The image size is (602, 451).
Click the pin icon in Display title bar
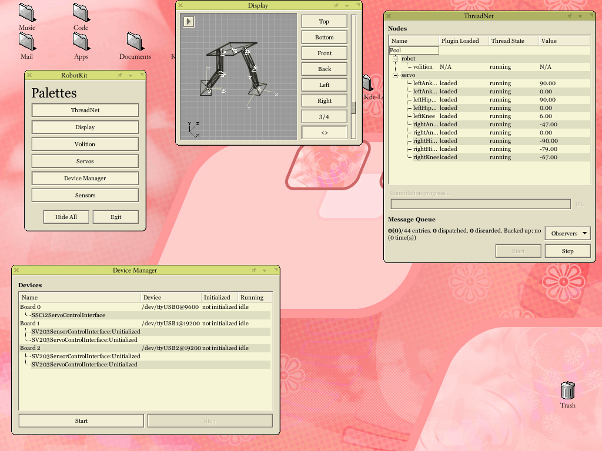coord(336,5)
